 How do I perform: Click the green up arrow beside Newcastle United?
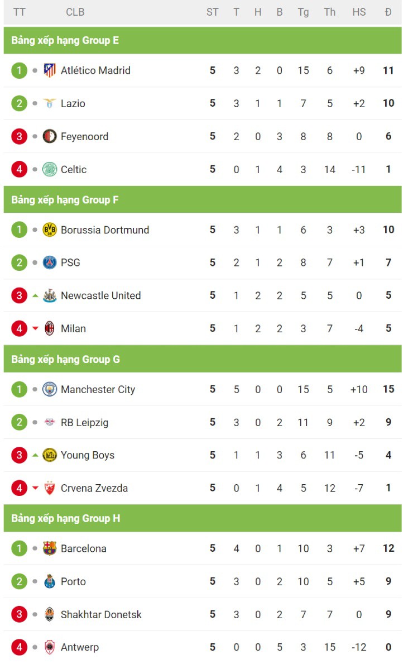[35, 295]
